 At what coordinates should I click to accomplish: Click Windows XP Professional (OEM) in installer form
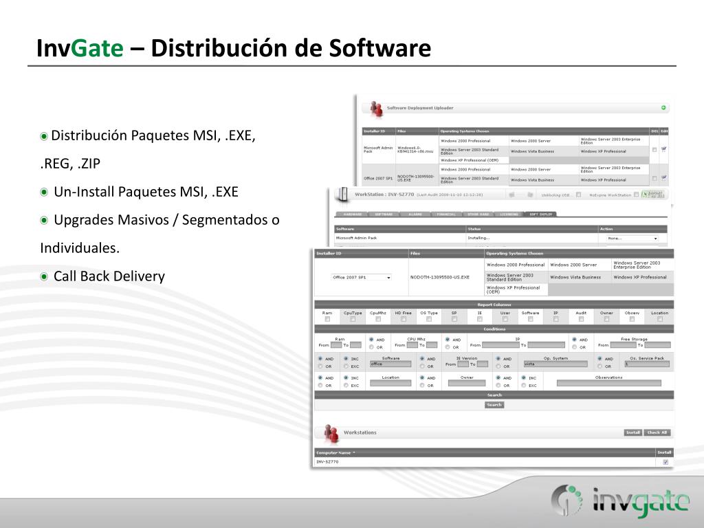coord(513,289)
